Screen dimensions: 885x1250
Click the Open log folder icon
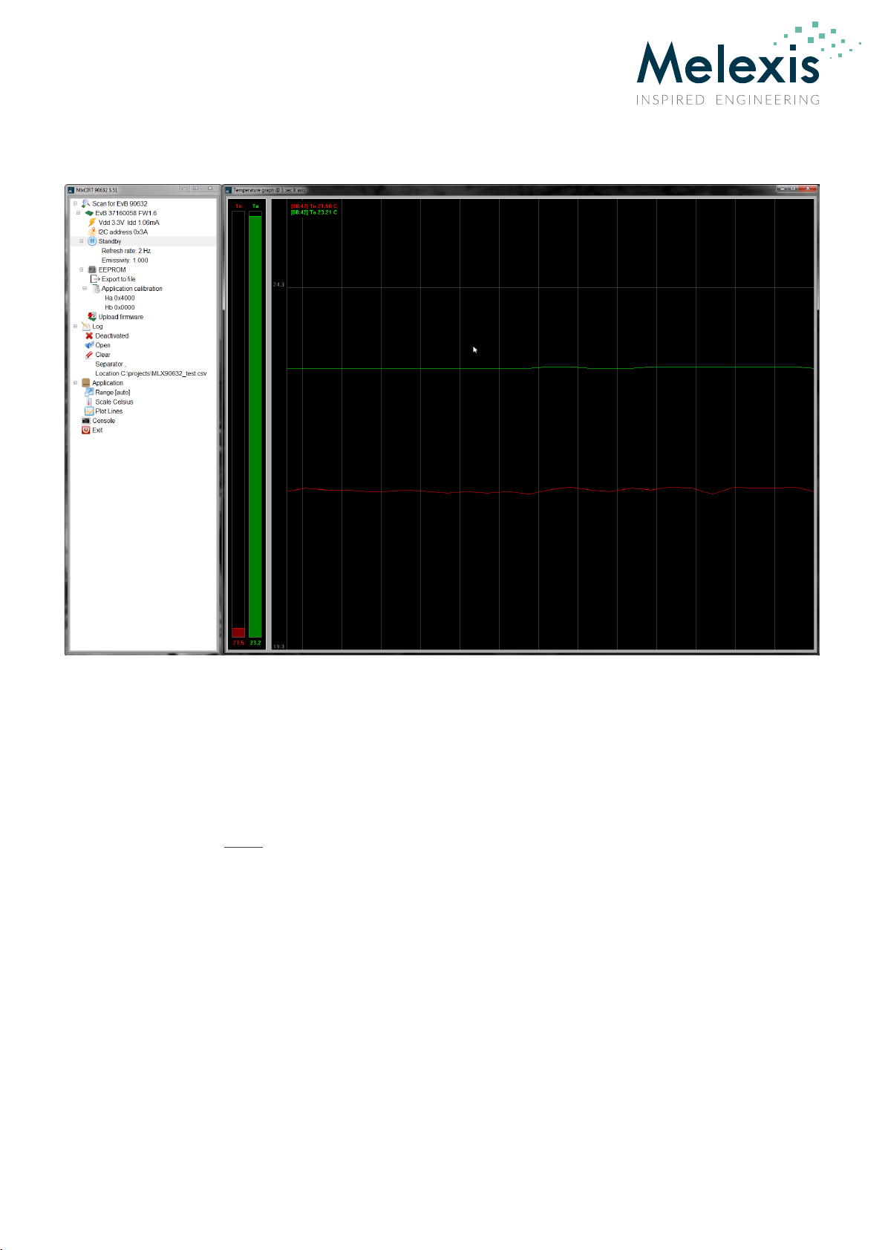click(89, 345)
